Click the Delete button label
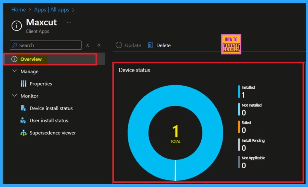The image size is (308, 187). 163,45
